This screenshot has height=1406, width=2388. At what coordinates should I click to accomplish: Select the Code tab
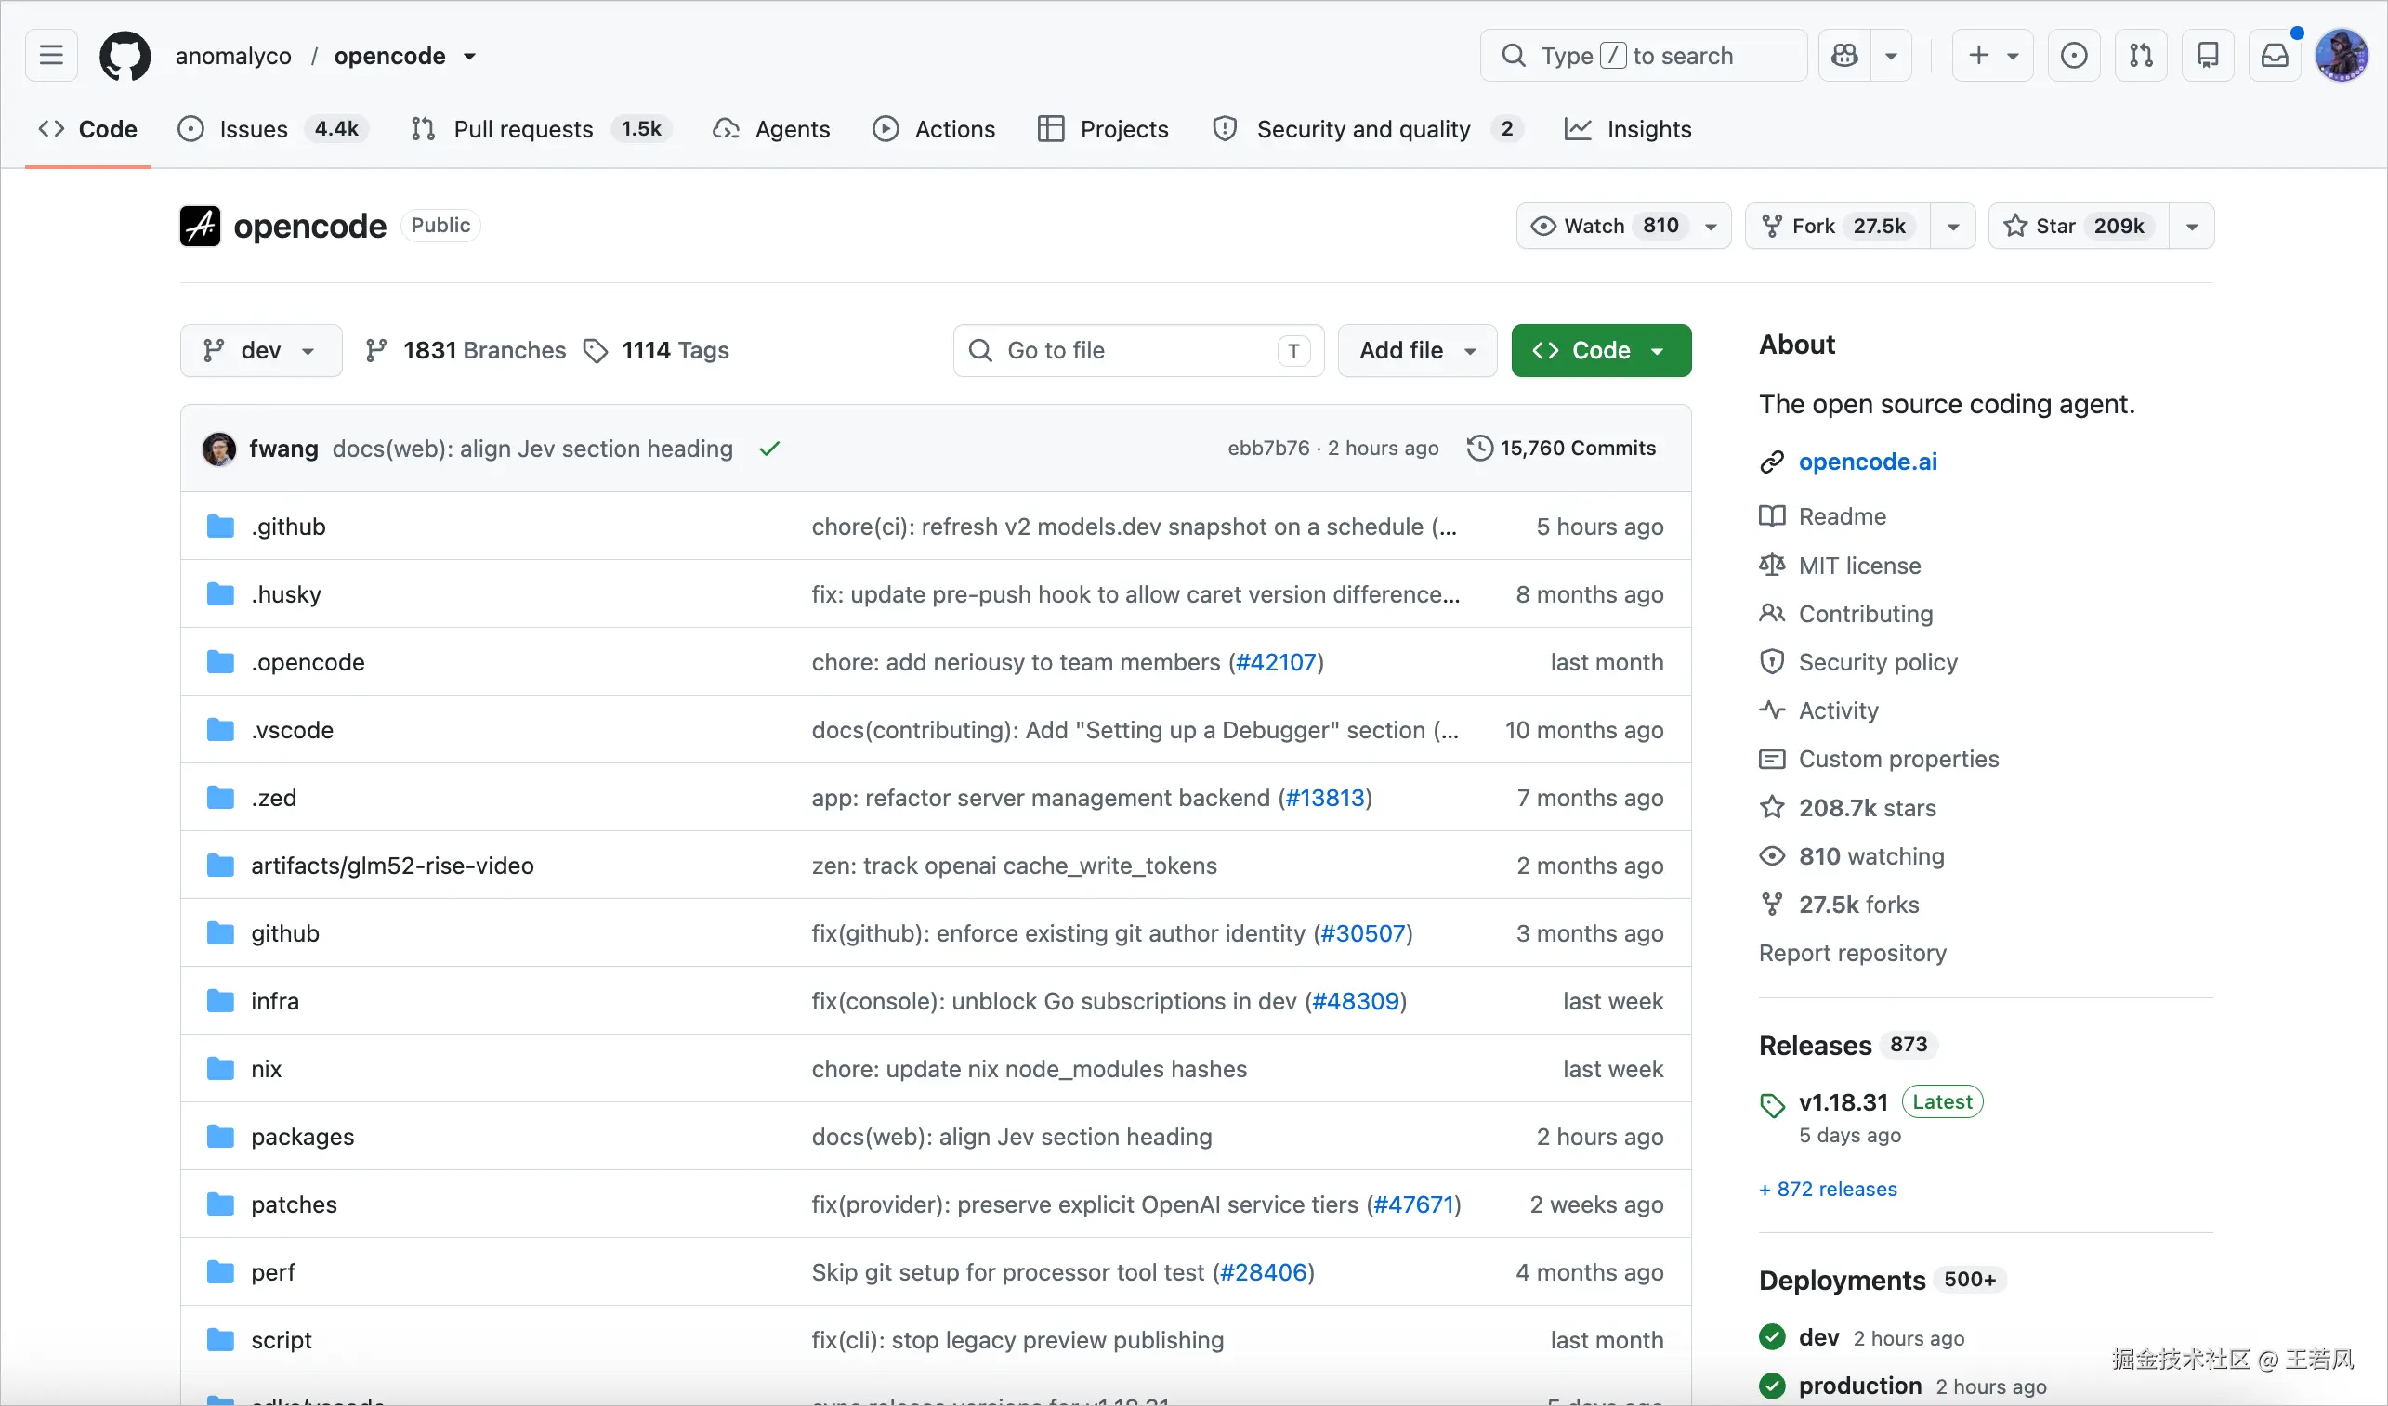tap(87, 129)
